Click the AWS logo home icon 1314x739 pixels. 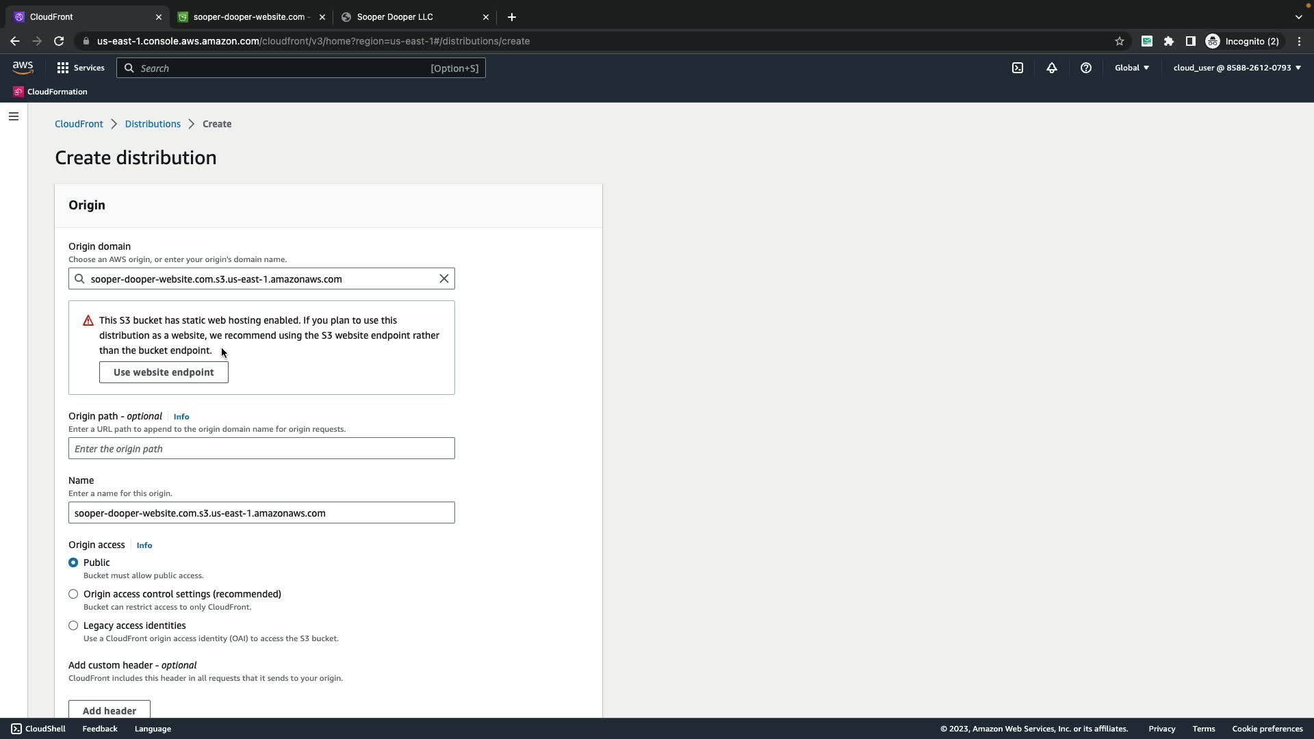tap(23, 67)
